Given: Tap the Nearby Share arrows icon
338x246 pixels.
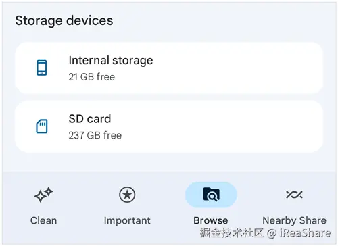Looking at the screenshot, I should point(294,195).
